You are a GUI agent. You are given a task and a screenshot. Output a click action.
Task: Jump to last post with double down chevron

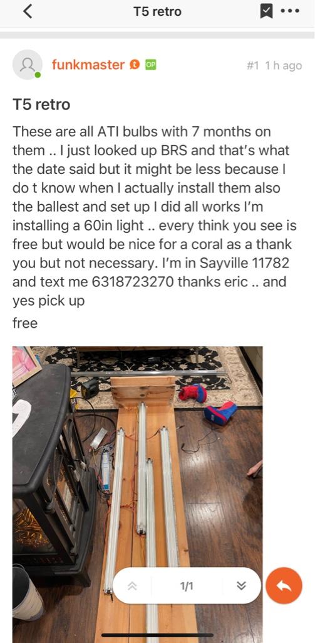tap(242, 586)
